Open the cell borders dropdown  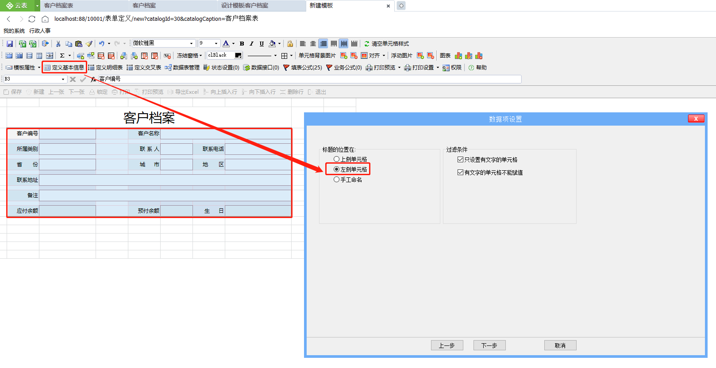[291, 55]
